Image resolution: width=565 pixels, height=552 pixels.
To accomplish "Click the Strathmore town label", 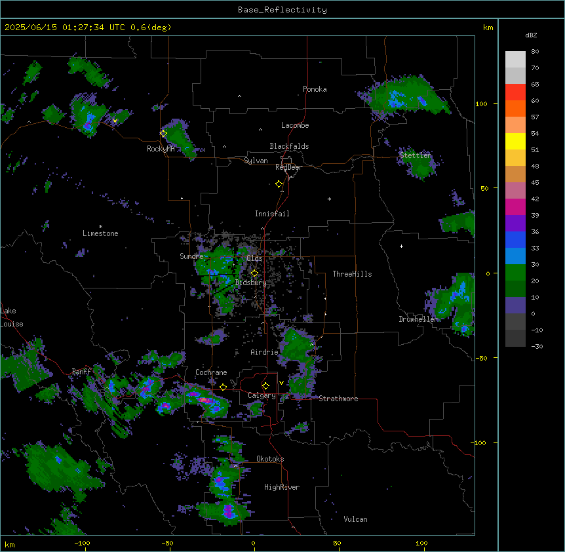I will [x=338, y=399].
